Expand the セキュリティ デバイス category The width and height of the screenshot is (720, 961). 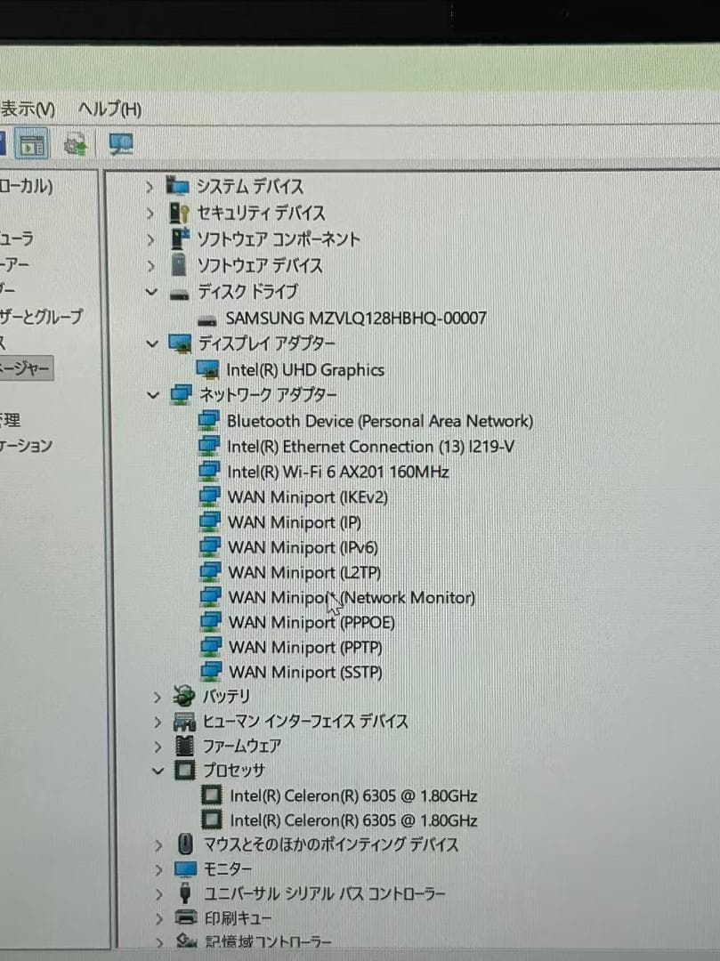pyautogui.click(x=150, y=214)
